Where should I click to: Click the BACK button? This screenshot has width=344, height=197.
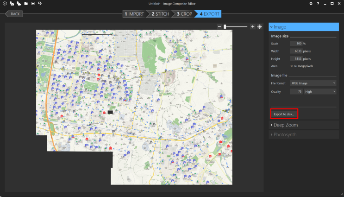14,14
